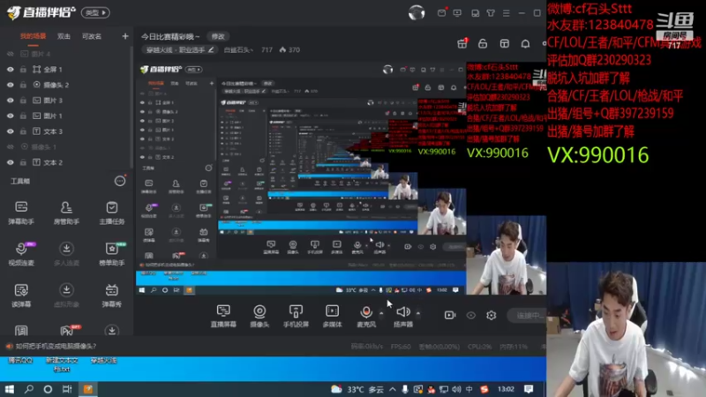Open the mode dropdown beside 直播伴侣 logo
This screenshot has height=397, width=706.
95,12
